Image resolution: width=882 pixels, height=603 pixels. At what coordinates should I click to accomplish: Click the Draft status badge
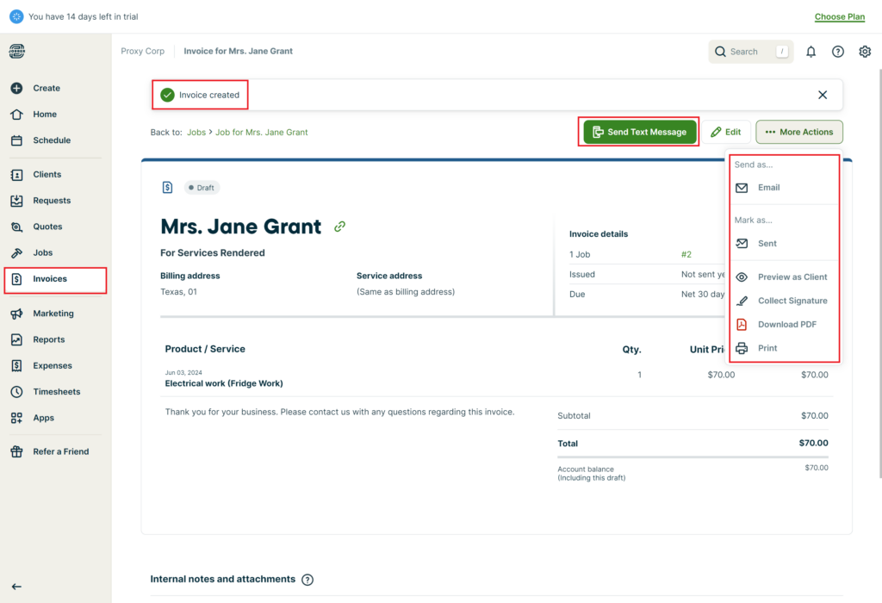coord(202,188)
